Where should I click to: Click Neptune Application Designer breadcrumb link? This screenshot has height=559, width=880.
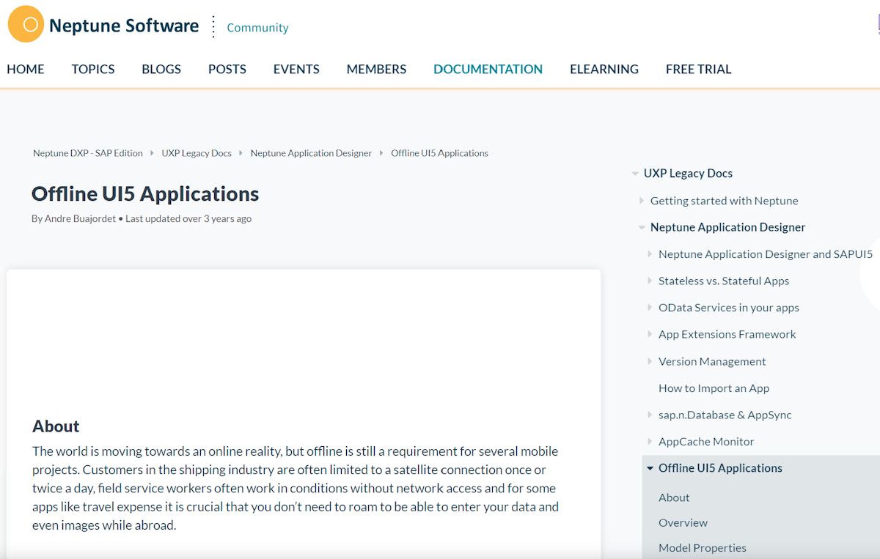click(x=311, y=153)
